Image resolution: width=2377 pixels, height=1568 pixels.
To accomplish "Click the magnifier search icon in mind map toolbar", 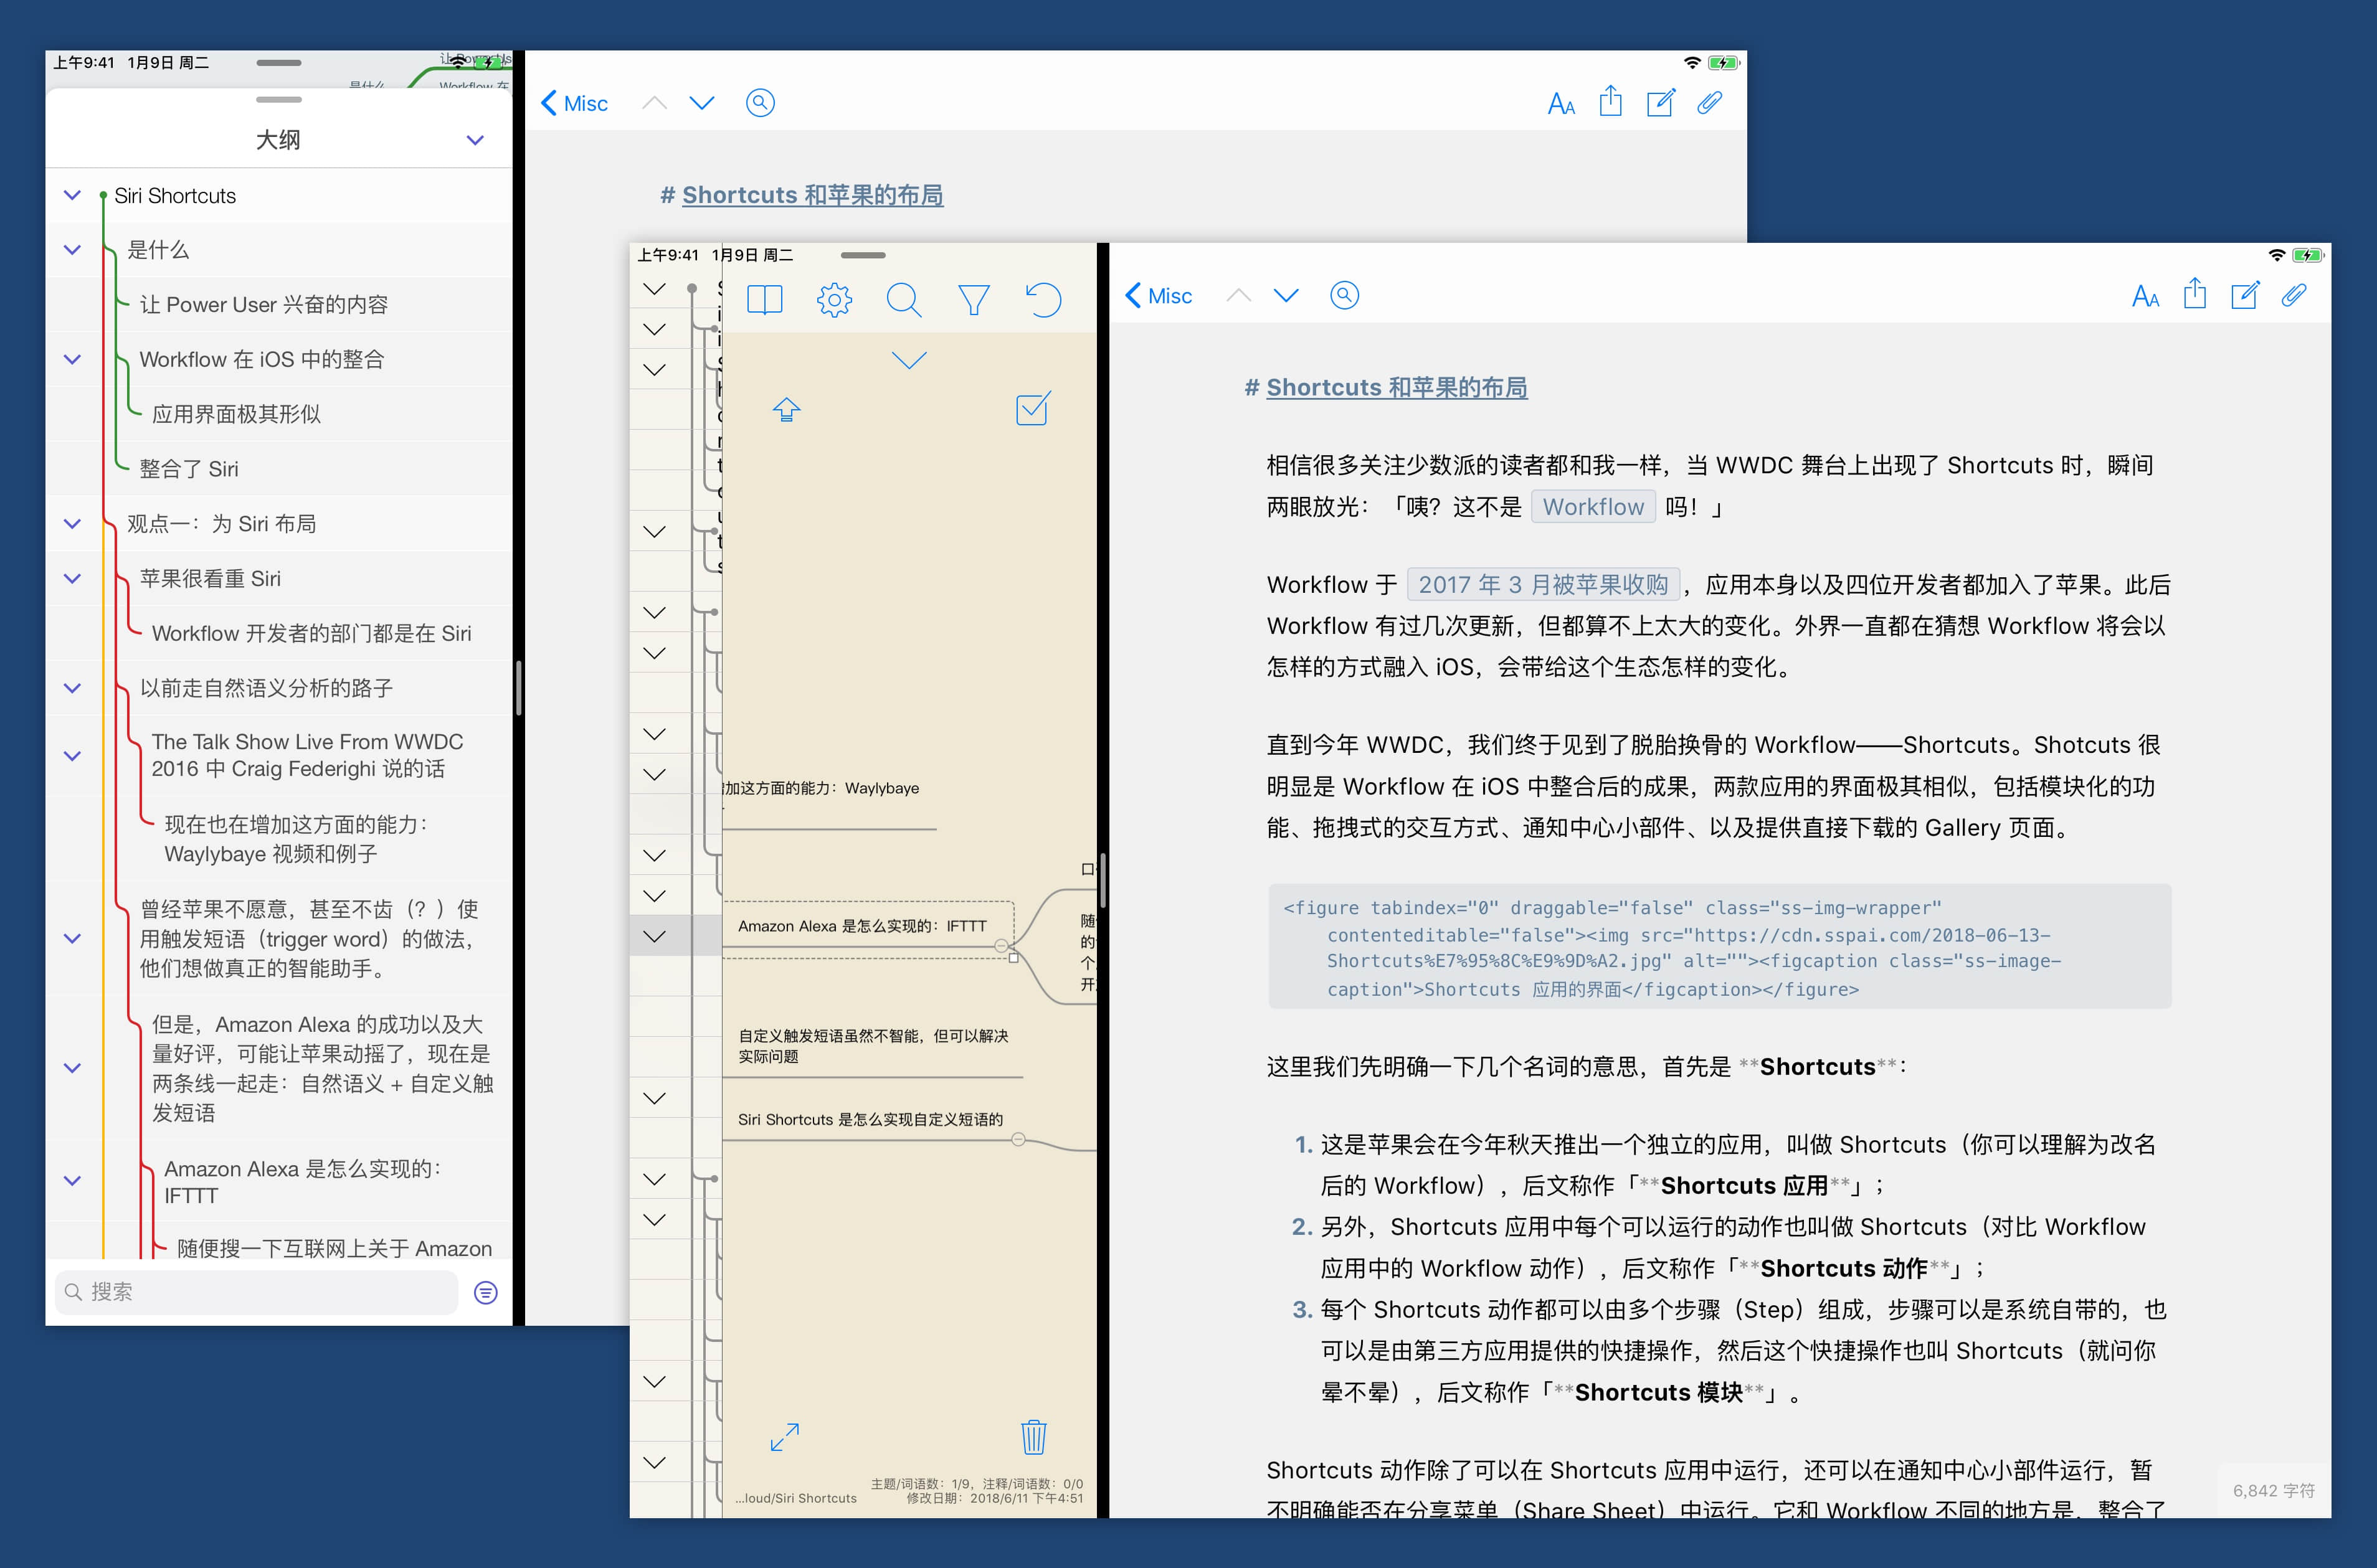I will click(903, 299).
